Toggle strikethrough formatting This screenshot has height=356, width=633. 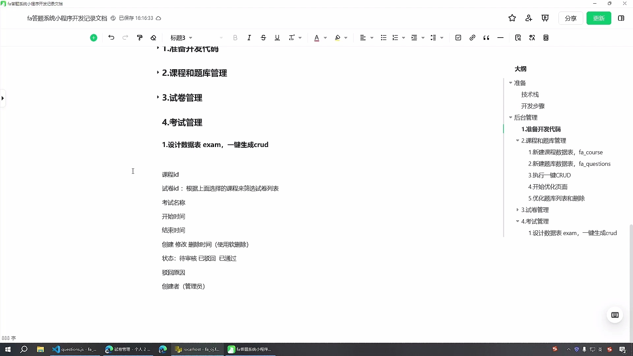pos(263,38)
